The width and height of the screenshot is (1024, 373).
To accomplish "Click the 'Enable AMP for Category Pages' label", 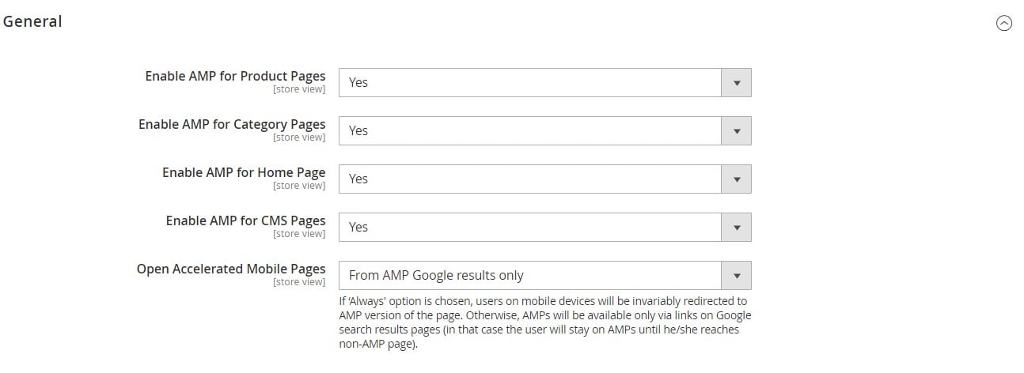I will pyautogui.click(x=232, y=124).
